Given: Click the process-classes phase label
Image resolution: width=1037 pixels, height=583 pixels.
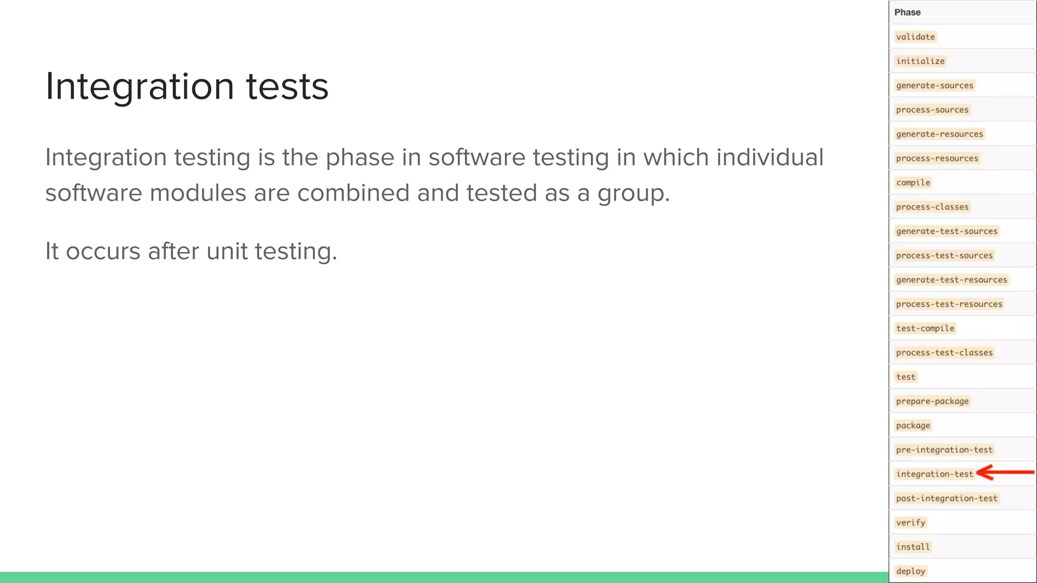Looking at the screenshot, I should tap(932, 207).
